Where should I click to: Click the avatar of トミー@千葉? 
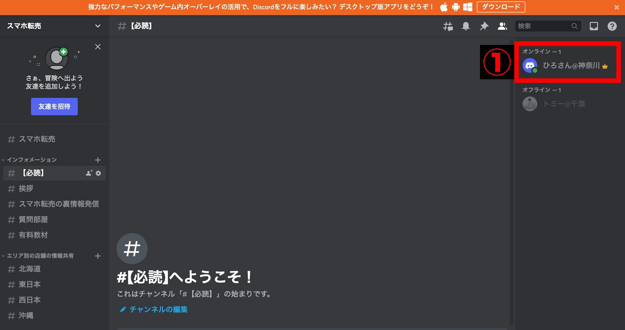point(530,104)
